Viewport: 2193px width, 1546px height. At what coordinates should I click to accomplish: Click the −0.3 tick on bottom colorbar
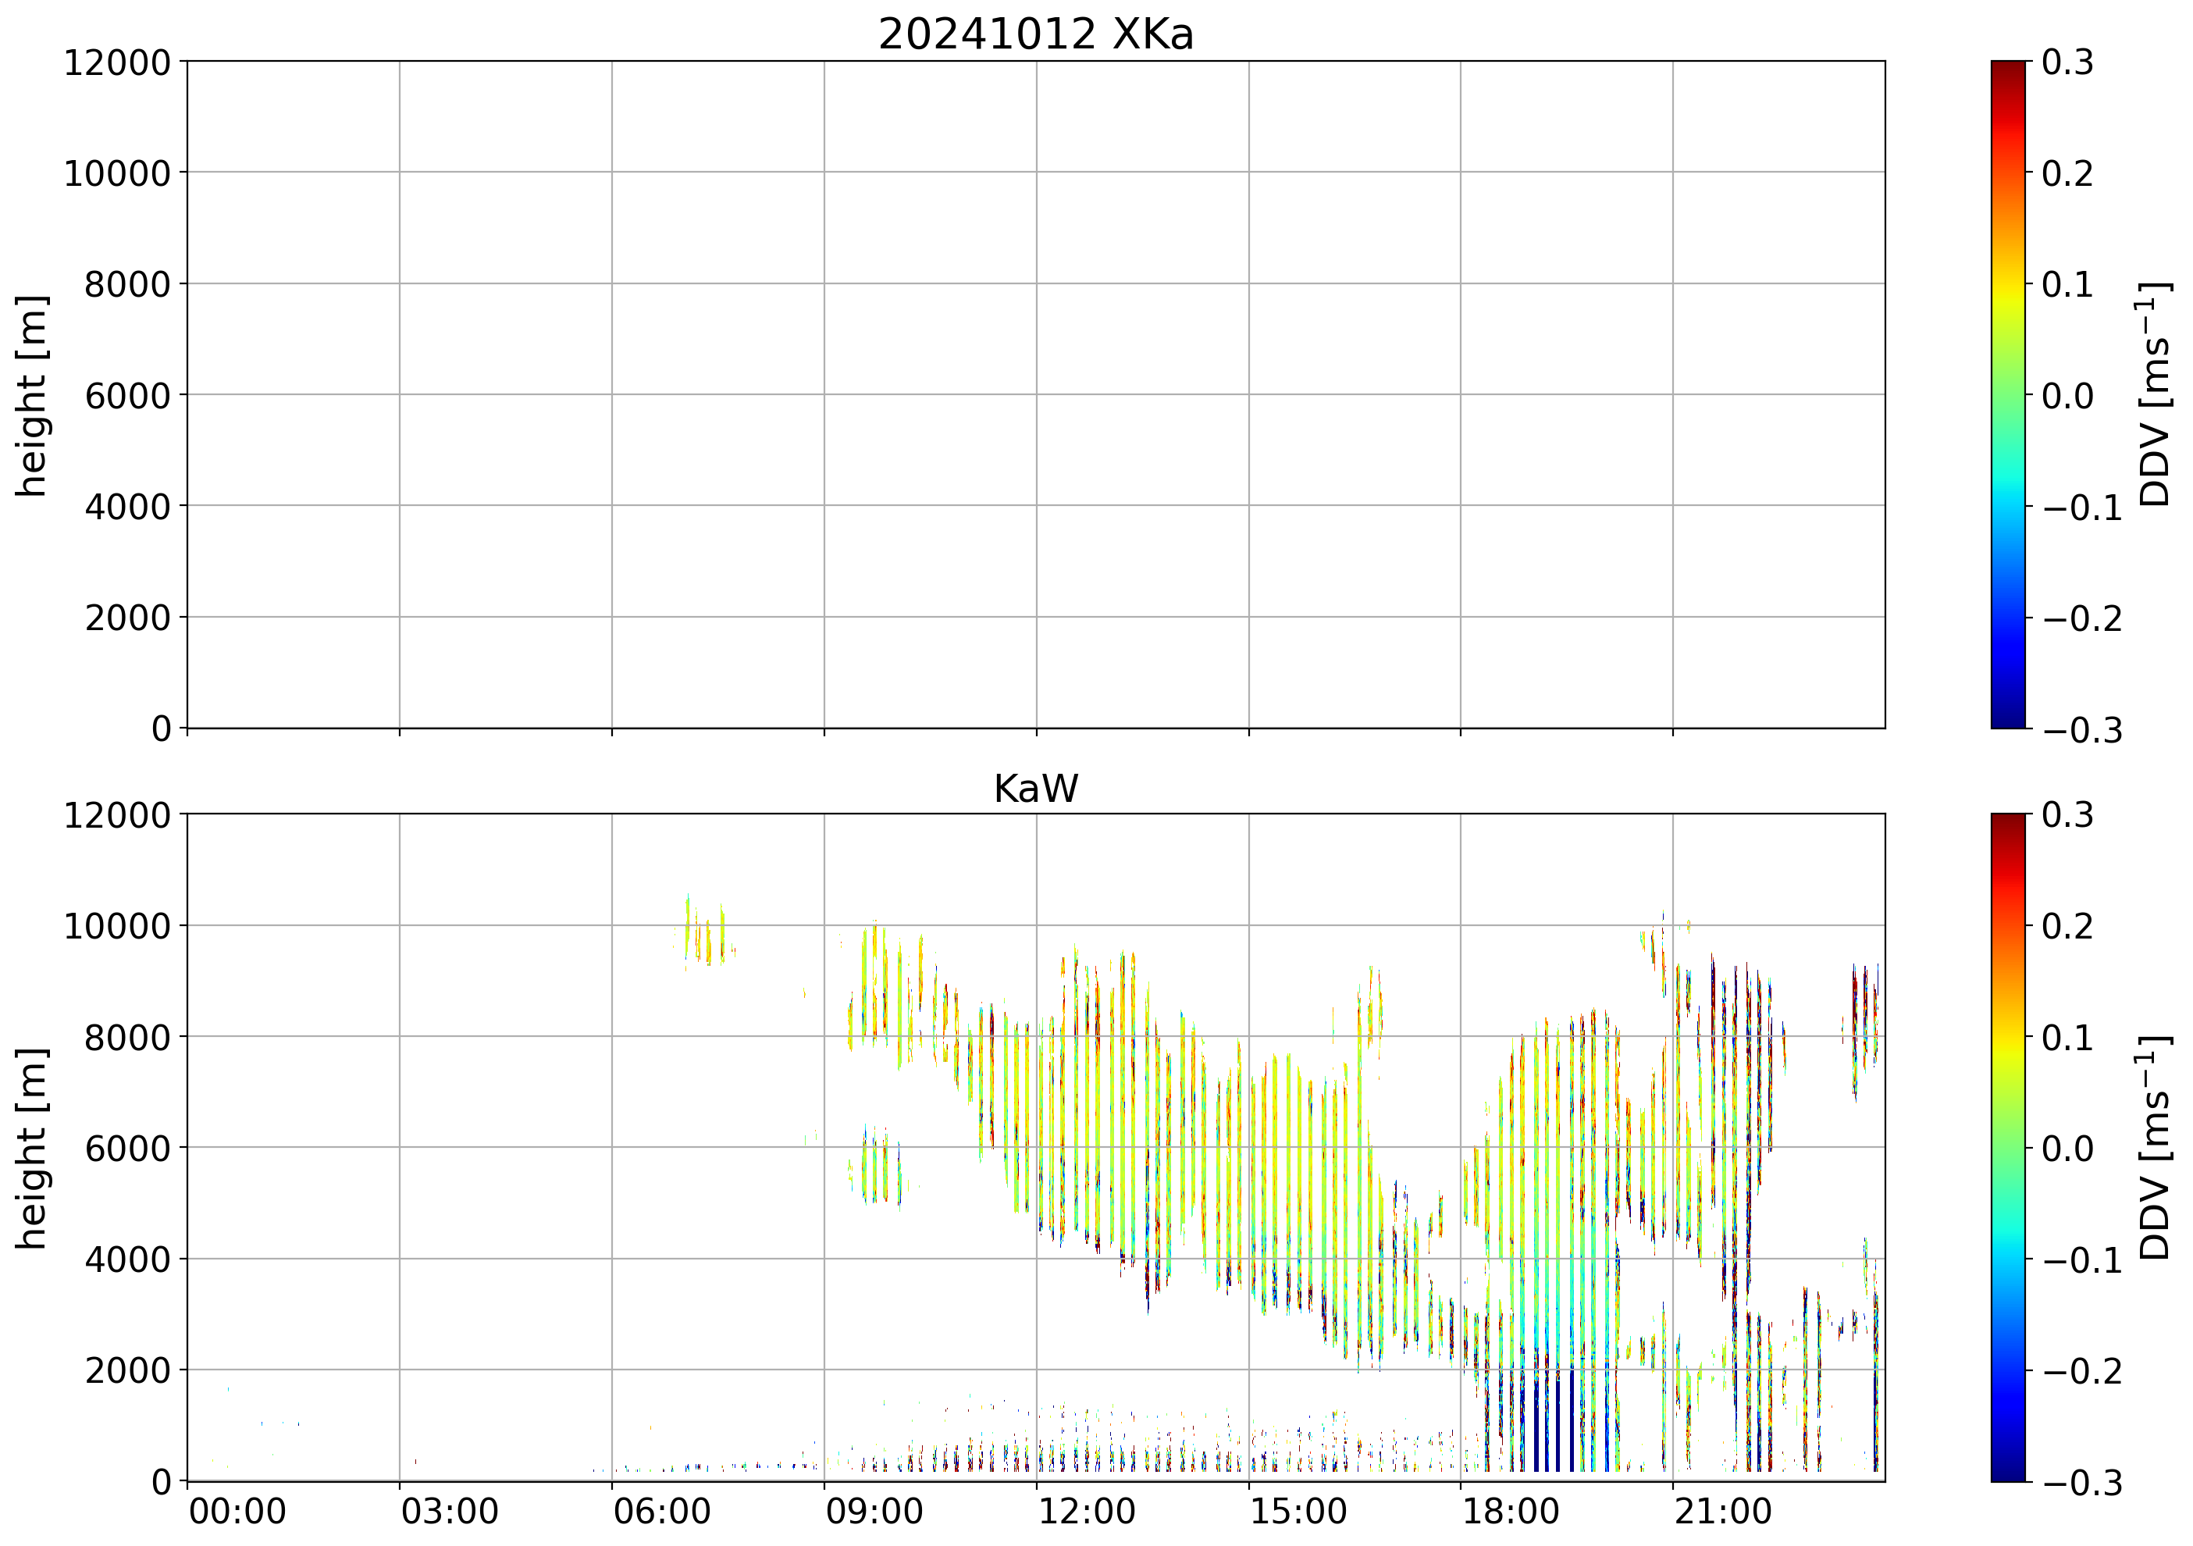point(2082,1483)
